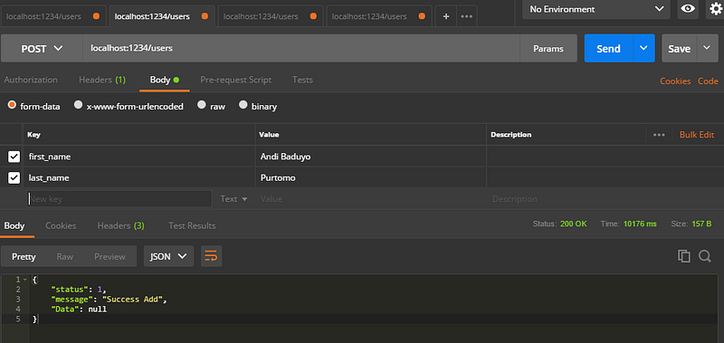This screenshot has width=724, height=343.
Task: Search the response using magnifier icon
Action: click(705, 256)
